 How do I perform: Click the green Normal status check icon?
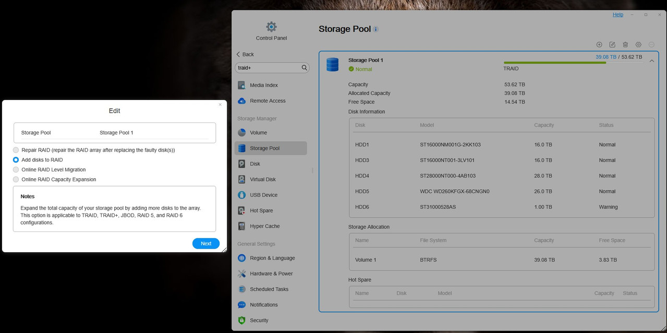pyautogui.click(x=351, y=69)
